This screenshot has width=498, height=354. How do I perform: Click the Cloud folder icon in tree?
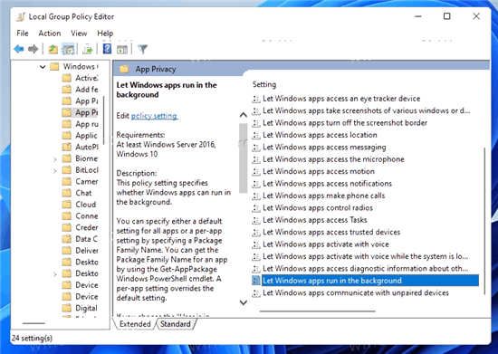[x=67, y=205]
